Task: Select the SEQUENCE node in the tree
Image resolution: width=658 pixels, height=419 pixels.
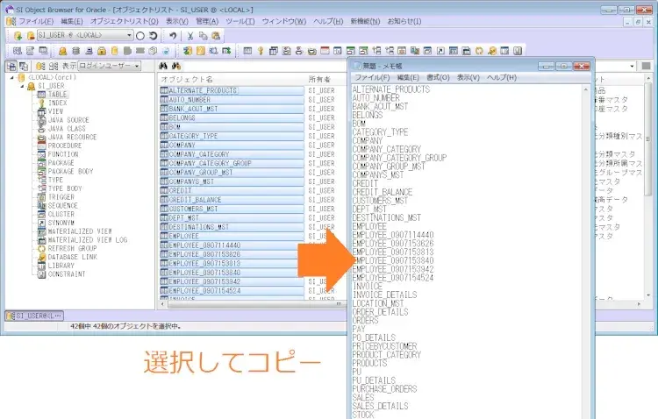Action: pyautogui.click(x=62, y=205)
